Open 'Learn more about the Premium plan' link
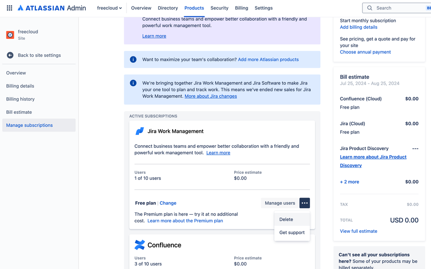The image size is (431, 269). (185, 221)
